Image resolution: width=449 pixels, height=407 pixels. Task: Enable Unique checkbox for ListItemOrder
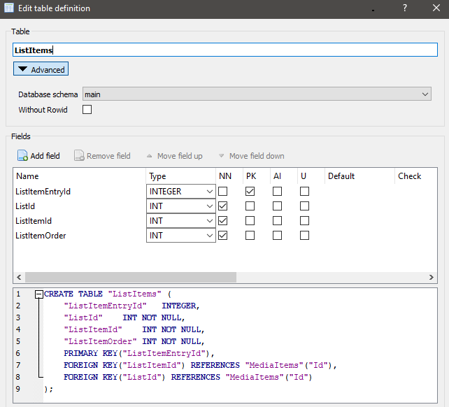point(304,236)
